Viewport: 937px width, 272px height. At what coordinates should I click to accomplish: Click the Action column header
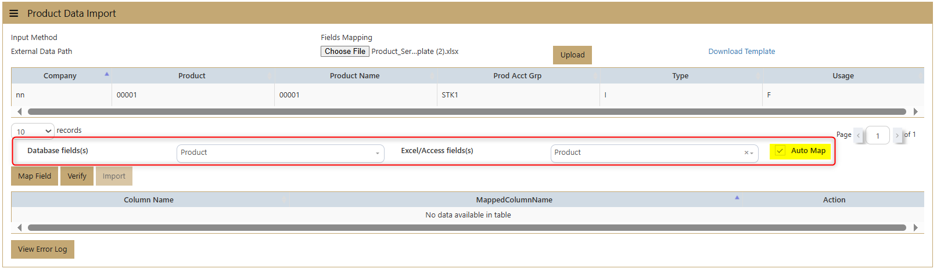(x=834, y=200)
